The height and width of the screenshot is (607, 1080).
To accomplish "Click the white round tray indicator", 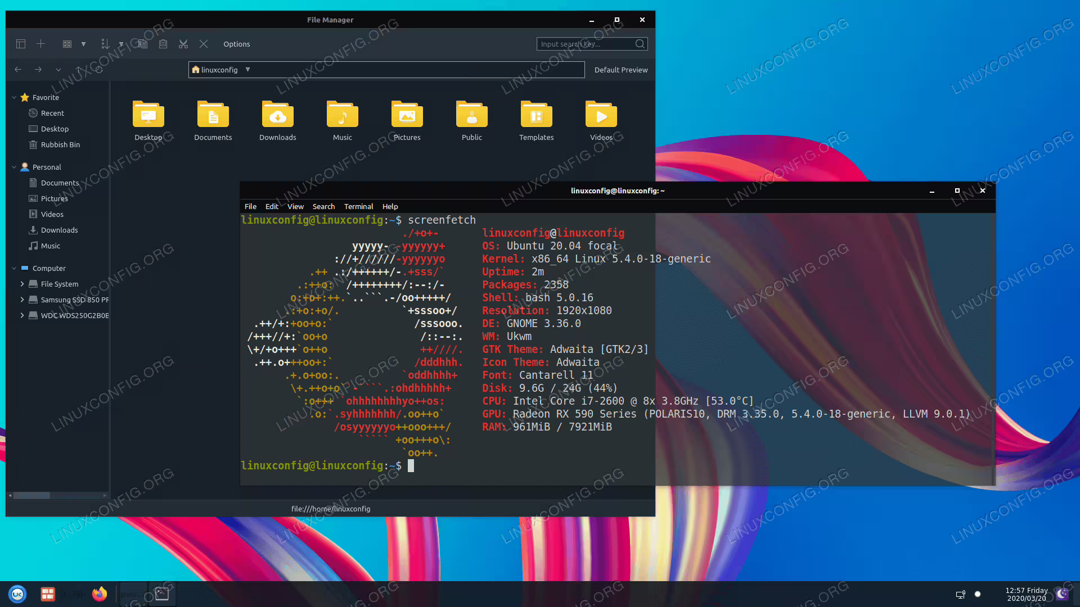I will click(x=978, y=594).
